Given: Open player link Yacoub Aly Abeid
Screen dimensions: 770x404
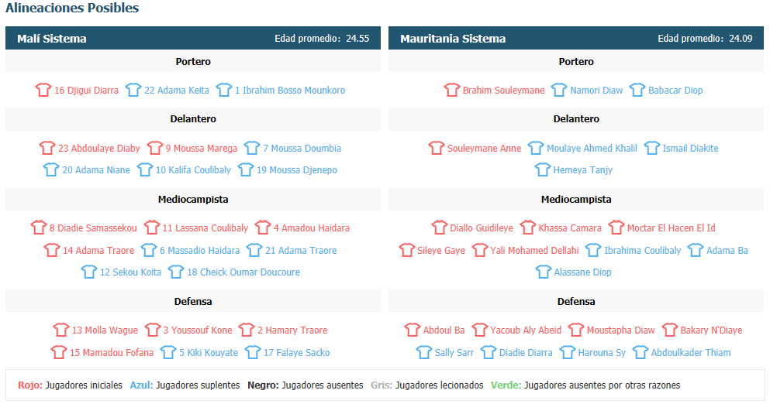Looking at the screenshot, I should coord(526,330).
